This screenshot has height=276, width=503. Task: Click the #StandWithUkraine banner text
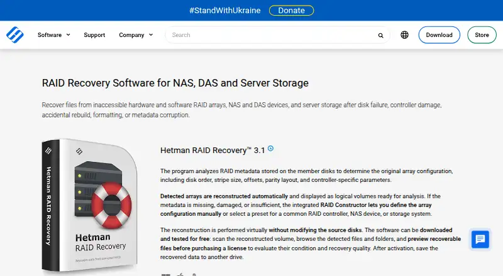pyautogui.click(x=225, y=10)
